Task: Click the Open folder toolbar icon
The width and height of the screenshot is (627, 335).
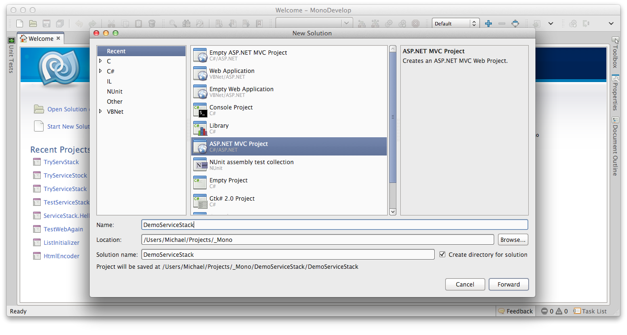Action: pyautogui.click(x=33, y=24)
